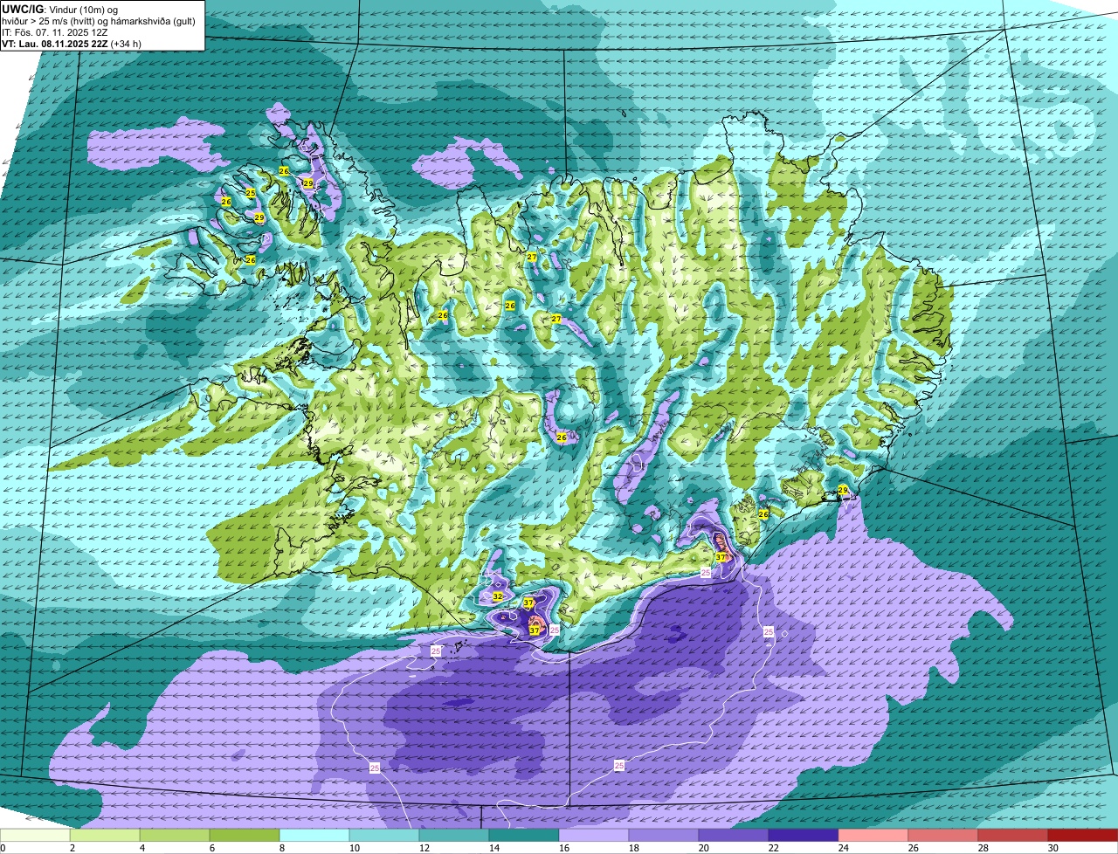This screenshot has height=854, width=1118.
Task: Pick the 12–14 m/s teal scale swatch
Action: [x=454, y=836]
